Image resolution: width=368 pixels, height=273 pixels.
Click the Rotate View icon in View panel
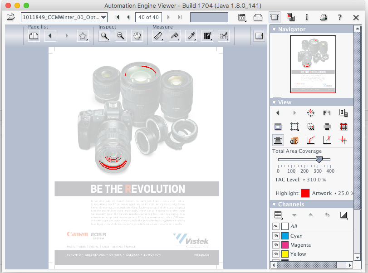coord(310,113)
